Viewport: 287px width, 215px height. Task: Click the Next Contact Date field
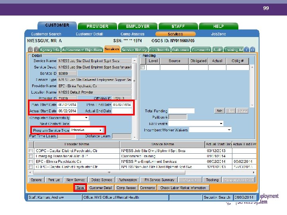tap(80, 124)
